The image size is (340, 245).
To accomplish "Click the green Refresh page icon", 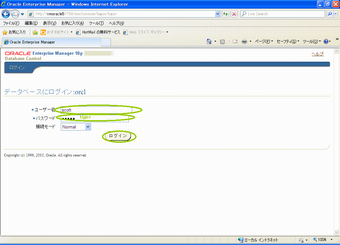I will tap(225, 14).
